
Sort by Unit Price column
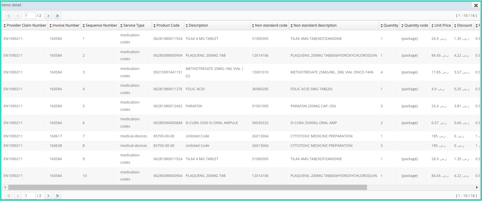[441, 25]
